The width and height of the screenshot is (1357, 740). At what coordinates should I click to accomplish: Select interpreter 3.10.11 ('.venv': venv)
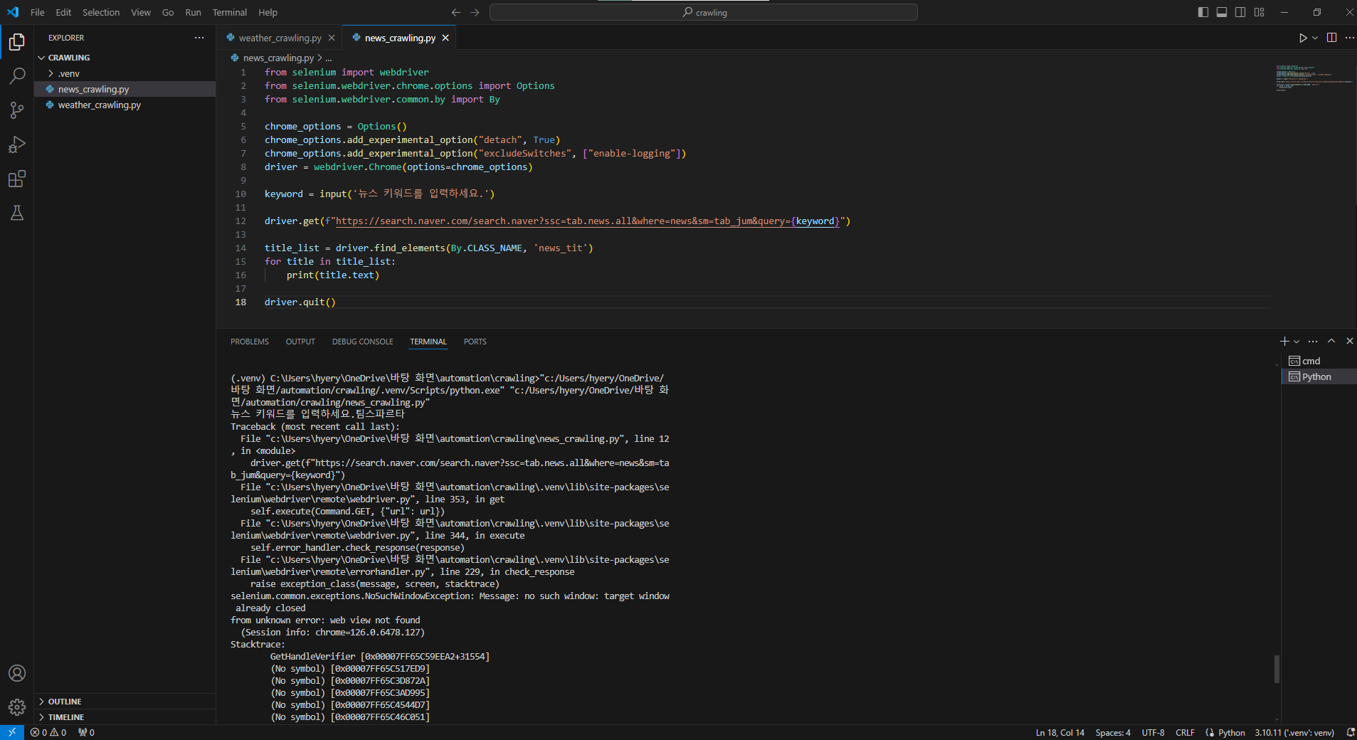[1294, 732]
